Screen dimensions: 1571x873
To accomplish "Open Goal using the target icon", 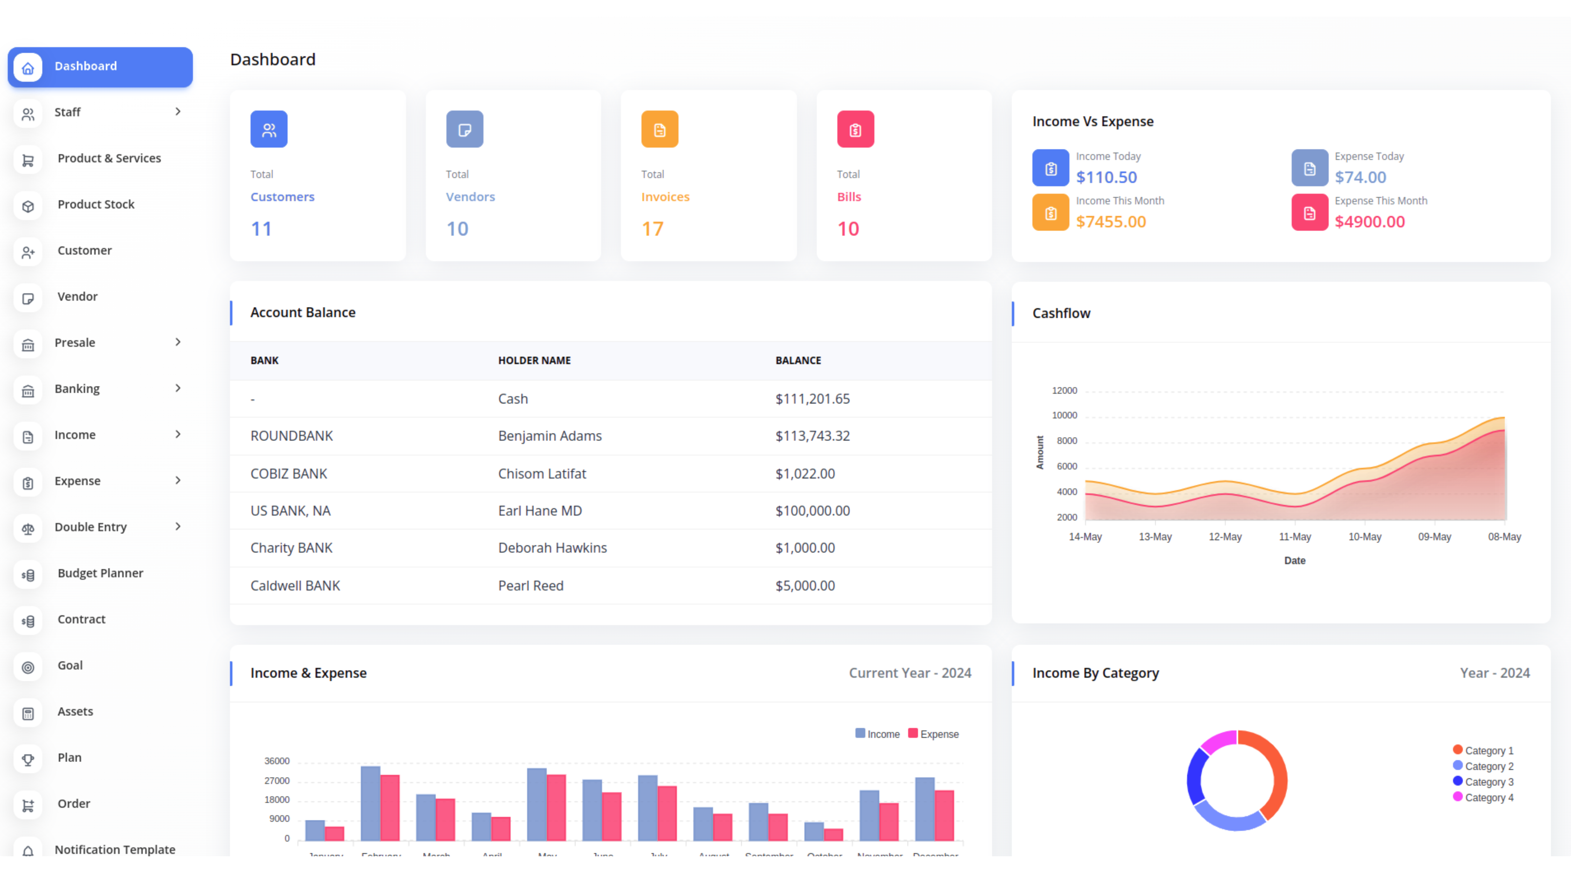I will click(x=28, y=667).
